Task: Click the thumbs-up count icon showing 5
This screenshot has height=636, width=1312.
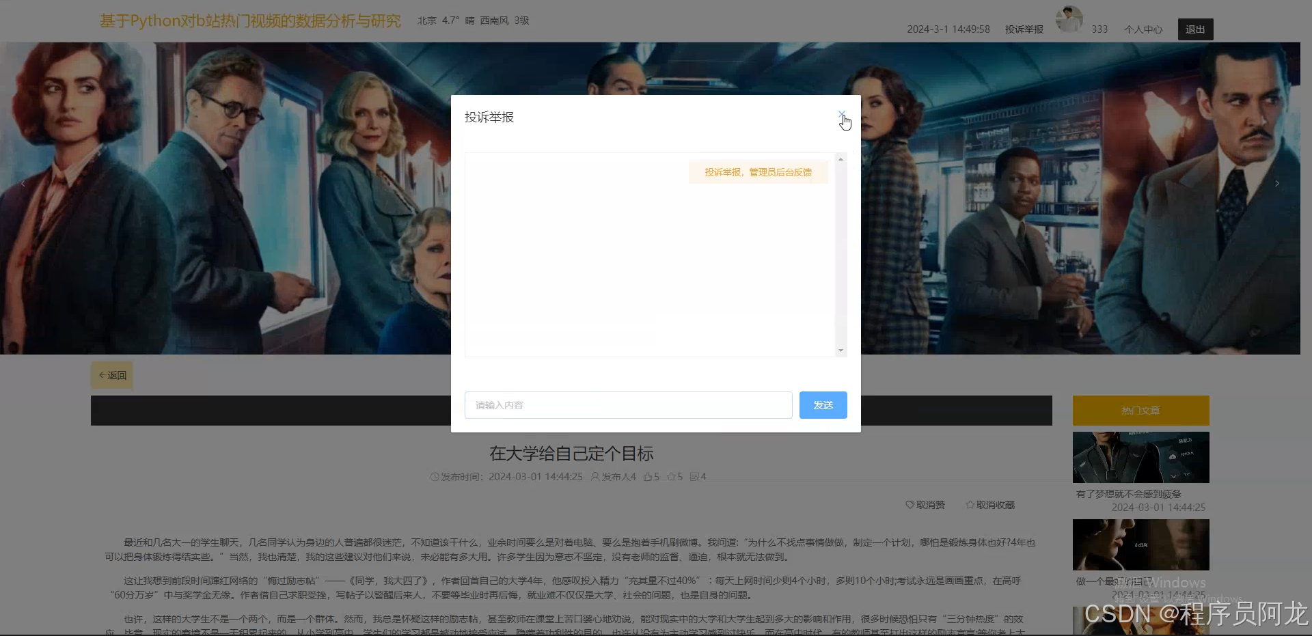Action: pos(648,477)
